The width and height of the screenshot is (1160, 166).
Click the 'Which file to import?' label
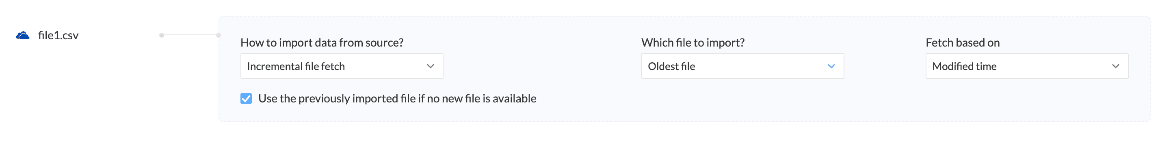pos(693,43)
